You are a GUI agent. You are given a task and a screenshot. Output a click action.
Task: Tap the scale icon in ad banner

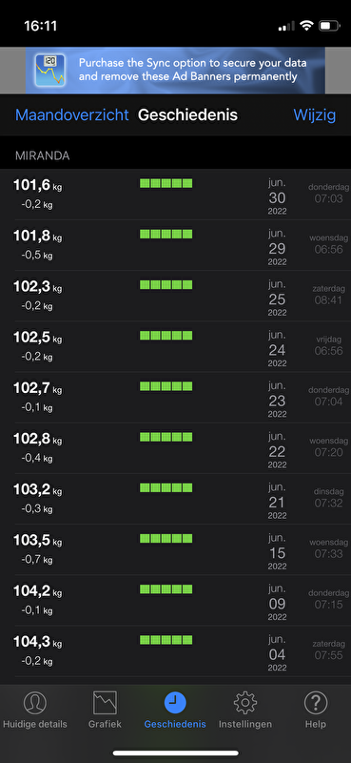coord(51,70)
